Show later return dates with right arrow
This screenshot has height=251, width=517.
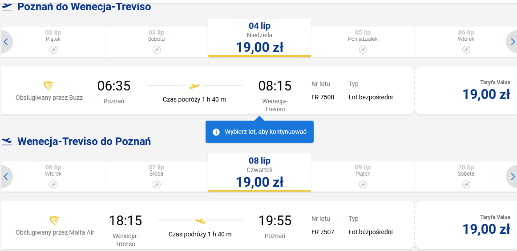pos(512,177)
